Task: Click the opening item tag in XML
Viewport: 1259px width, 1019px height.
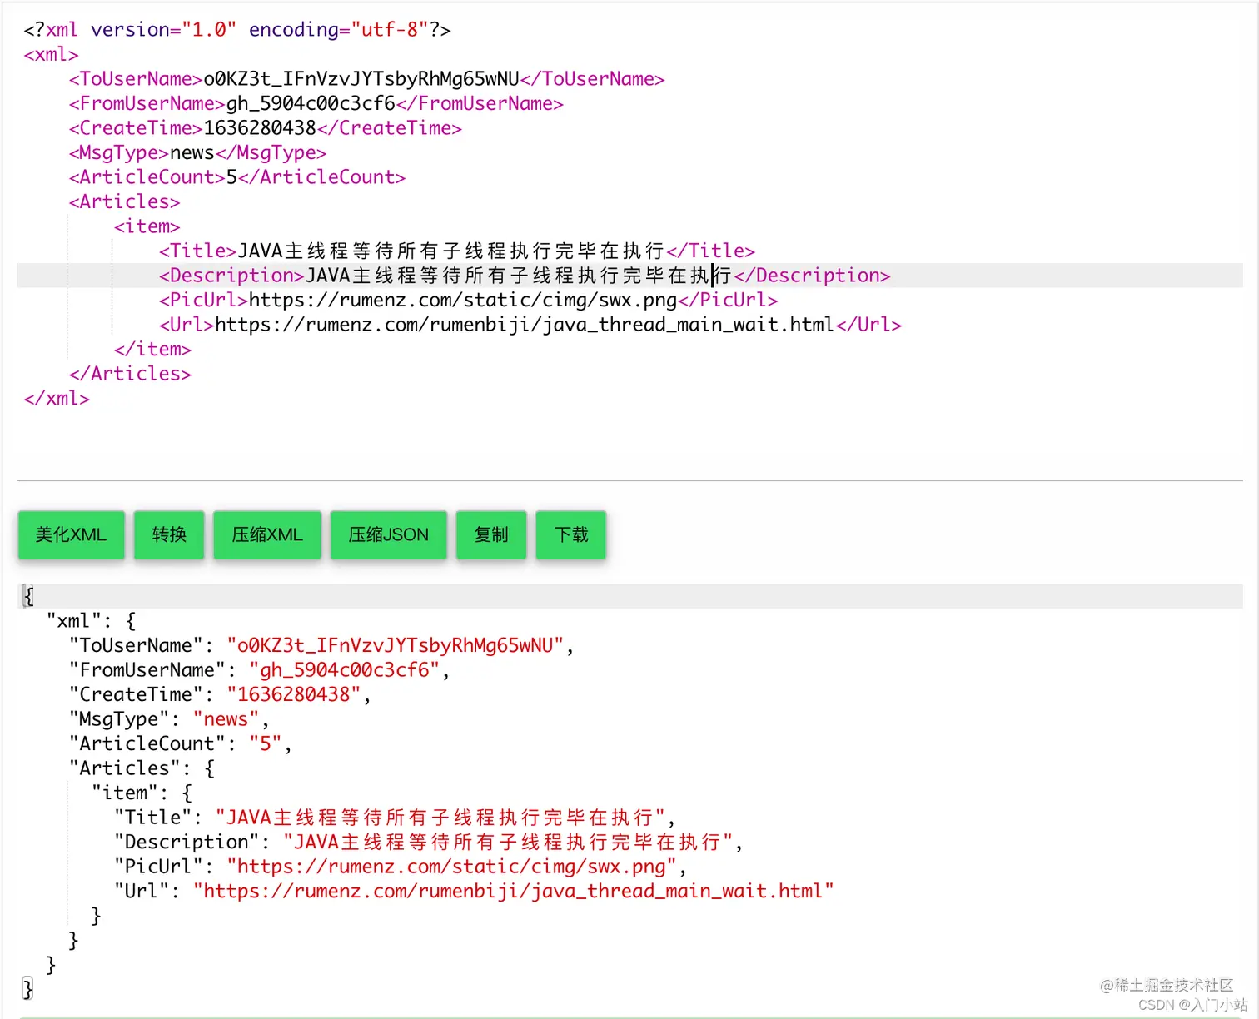Action: click(147, 226)
